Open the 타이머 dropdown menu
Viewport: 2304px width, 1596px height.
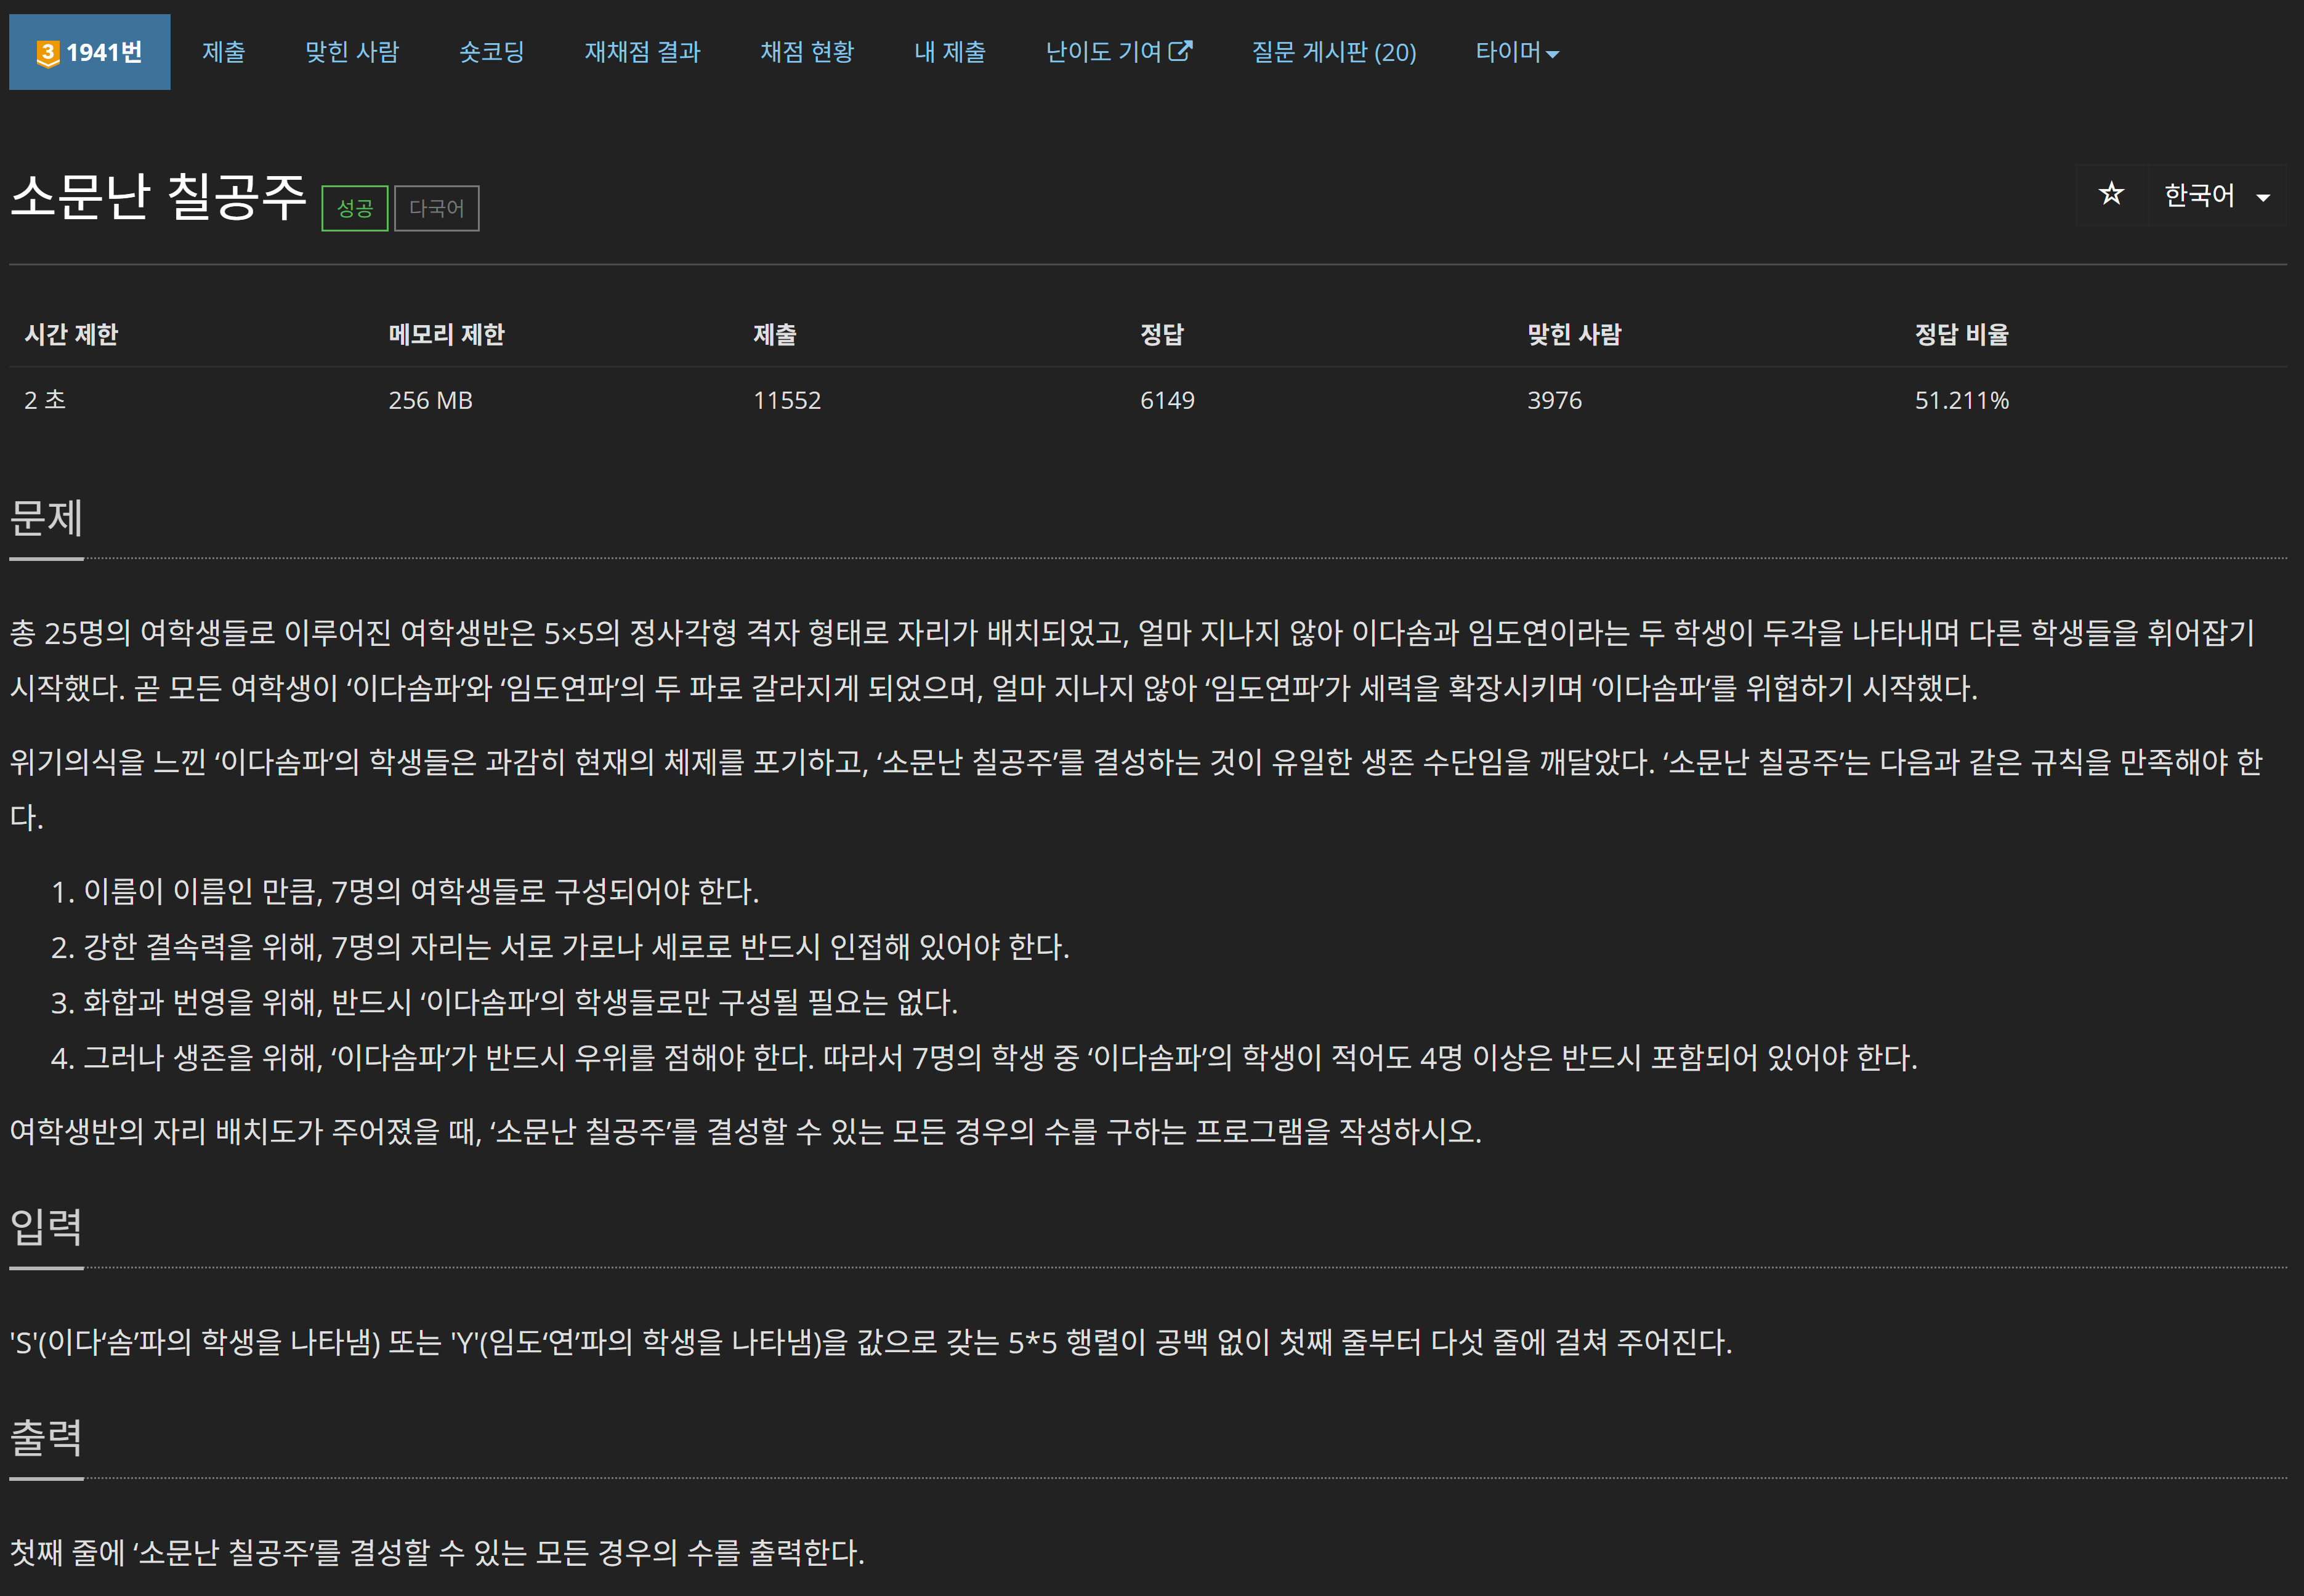pyautogui.click(x=1516, y=52)
